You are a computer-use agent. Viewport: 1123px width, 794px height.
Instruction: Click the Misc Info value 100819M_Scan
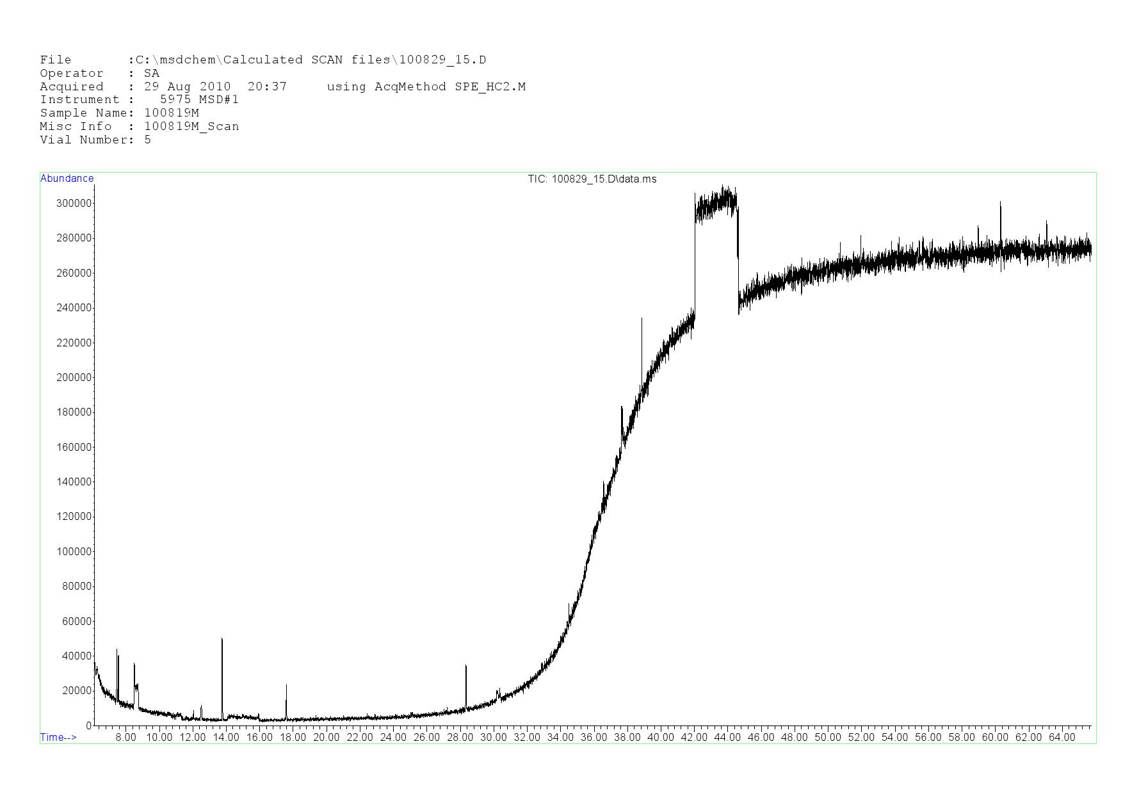pos(191,127)
